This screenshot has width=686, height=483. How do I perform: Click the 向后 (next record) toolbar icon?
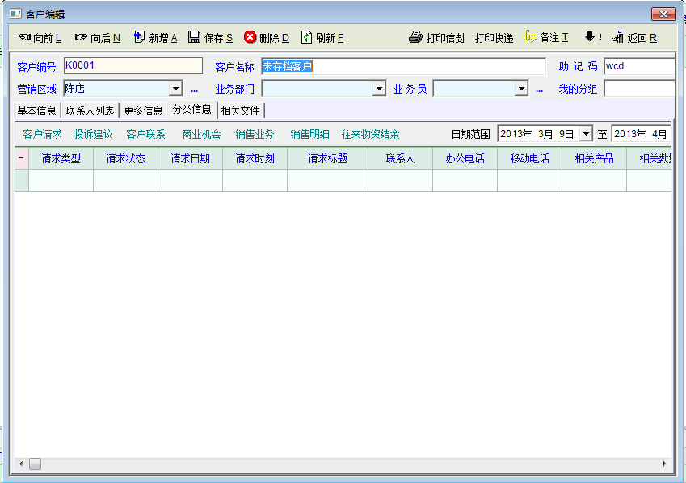pyautogui.click(x=81, y=37)
